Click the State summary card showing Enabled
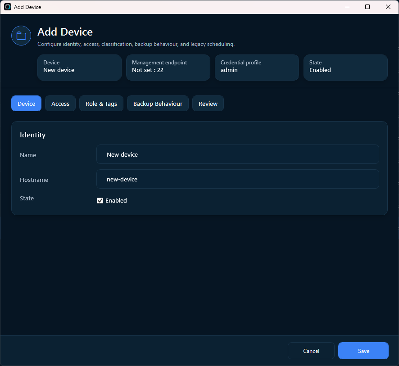This screenshot has width=399, height=366. pos(345,68)
